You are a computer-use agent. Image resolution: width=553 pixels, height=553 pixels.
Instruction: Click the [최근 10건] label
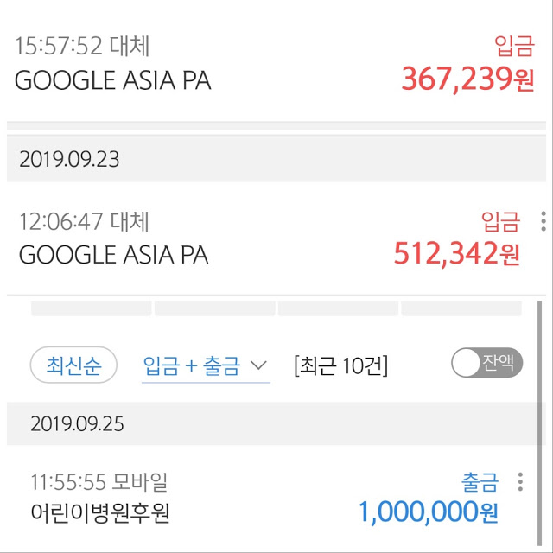tap(340, 365)
